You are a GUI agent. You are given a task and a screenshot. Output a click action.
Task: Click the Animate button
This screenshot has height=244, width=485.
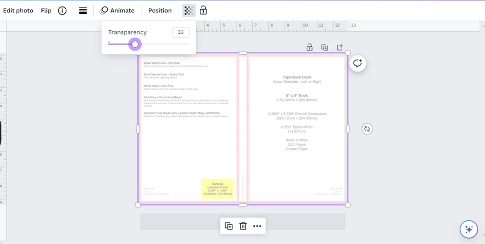point(117,10)
